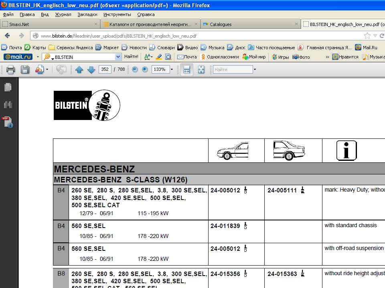The image size is (385, 288).
Task: Open the dropdown arrow next to the Найти field
Action: pos(255,69)
